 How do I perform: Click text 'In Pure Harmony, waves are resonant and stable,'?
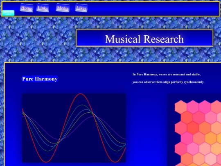tap(167, 74)
